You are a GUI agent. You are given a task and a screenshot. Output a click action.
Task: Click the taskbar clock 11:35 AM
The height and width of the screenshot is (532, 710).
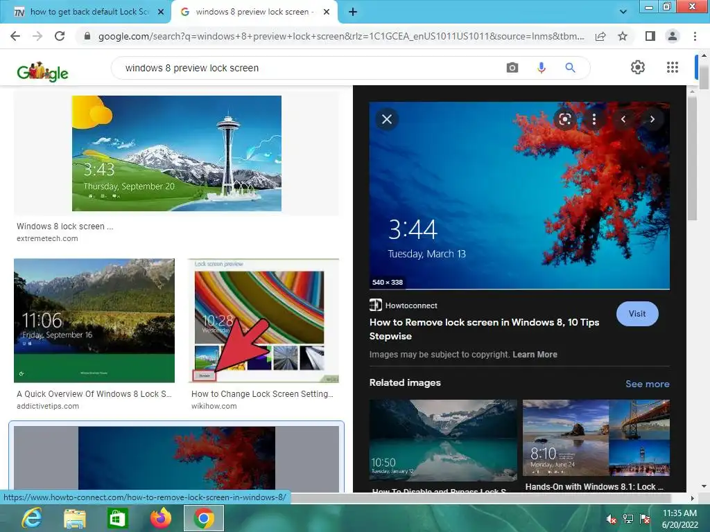(679, 513)
